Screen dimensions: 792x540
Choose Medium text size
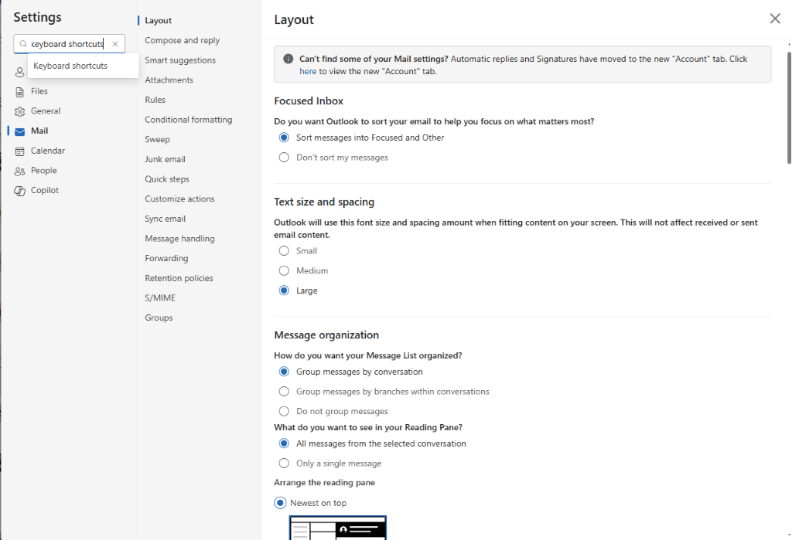282,270
